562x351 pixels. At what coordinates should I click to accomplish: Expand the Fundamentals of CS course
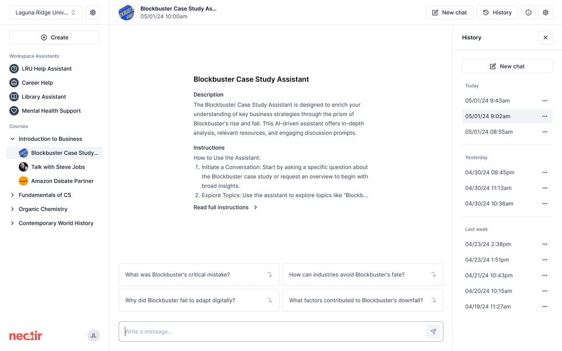coord(11,194)
